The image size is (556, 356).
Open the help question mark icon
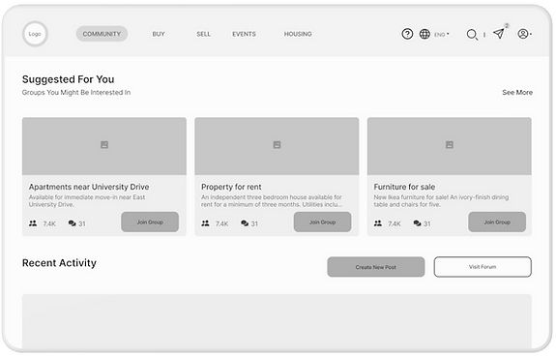(x=407, y=34)
